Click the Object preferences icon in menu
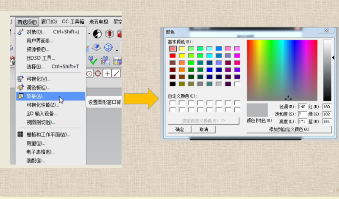This screenshot has width=339, height=199. click(x=20, y=32)
